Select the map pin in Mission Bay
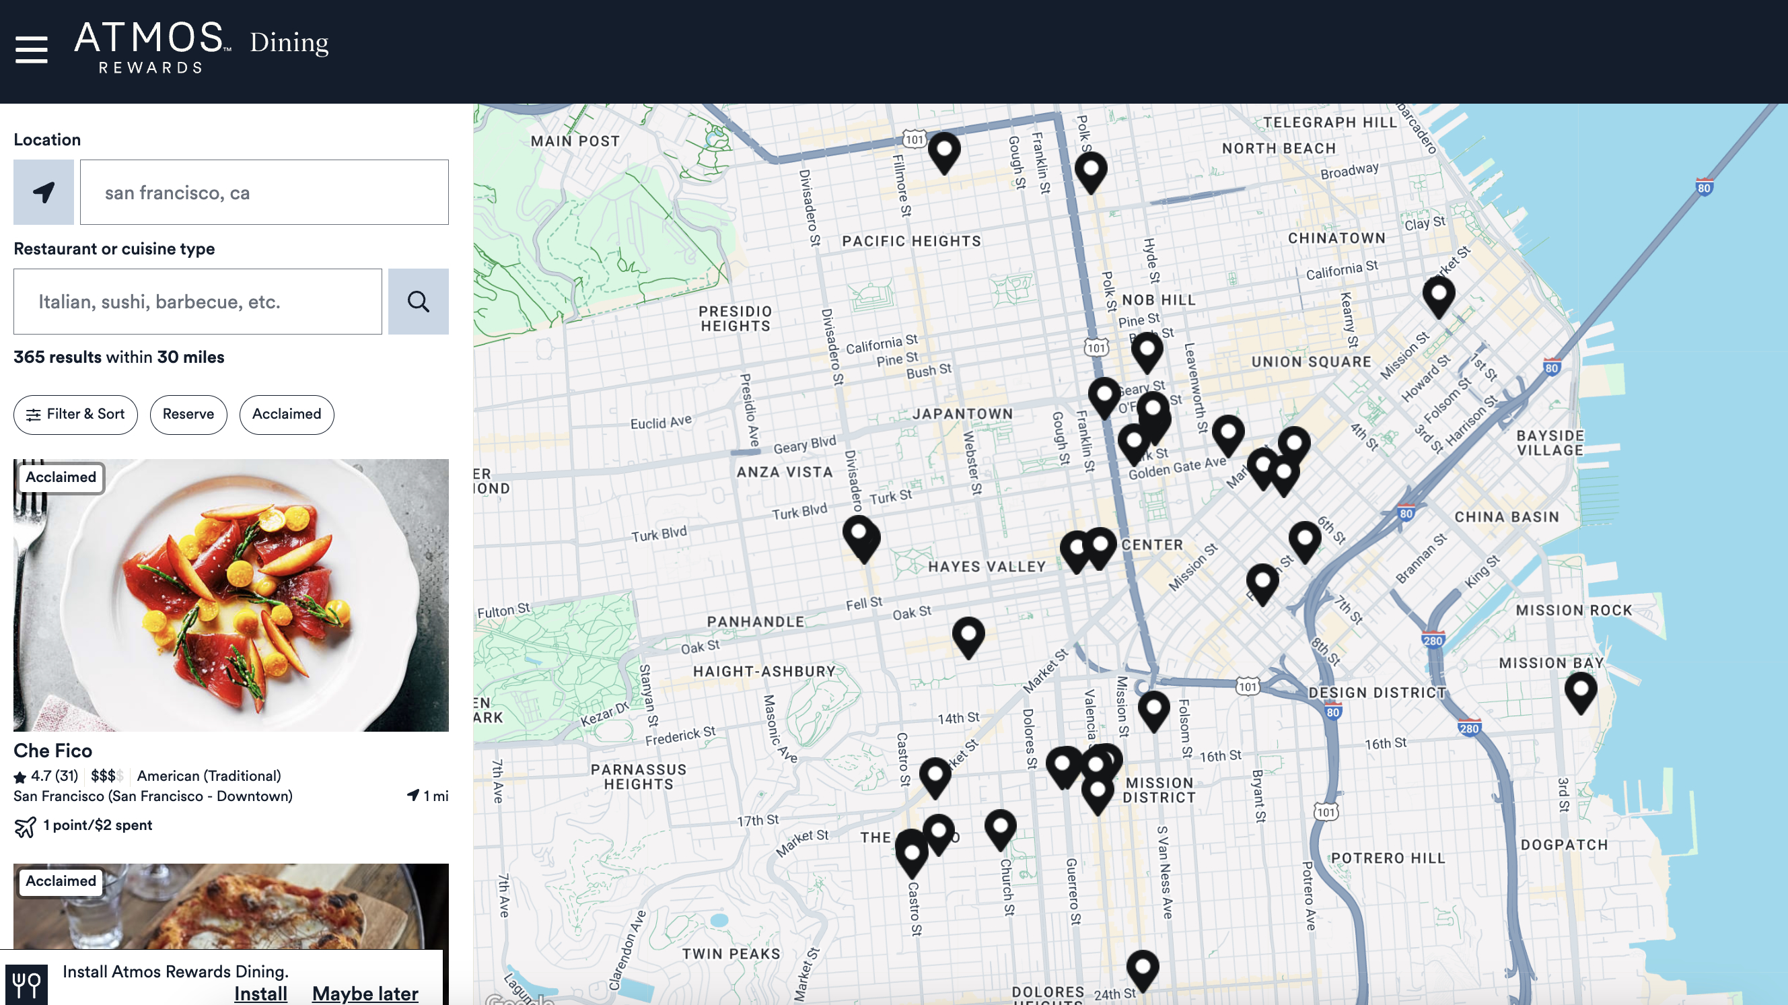 [x=1581, y=694]
